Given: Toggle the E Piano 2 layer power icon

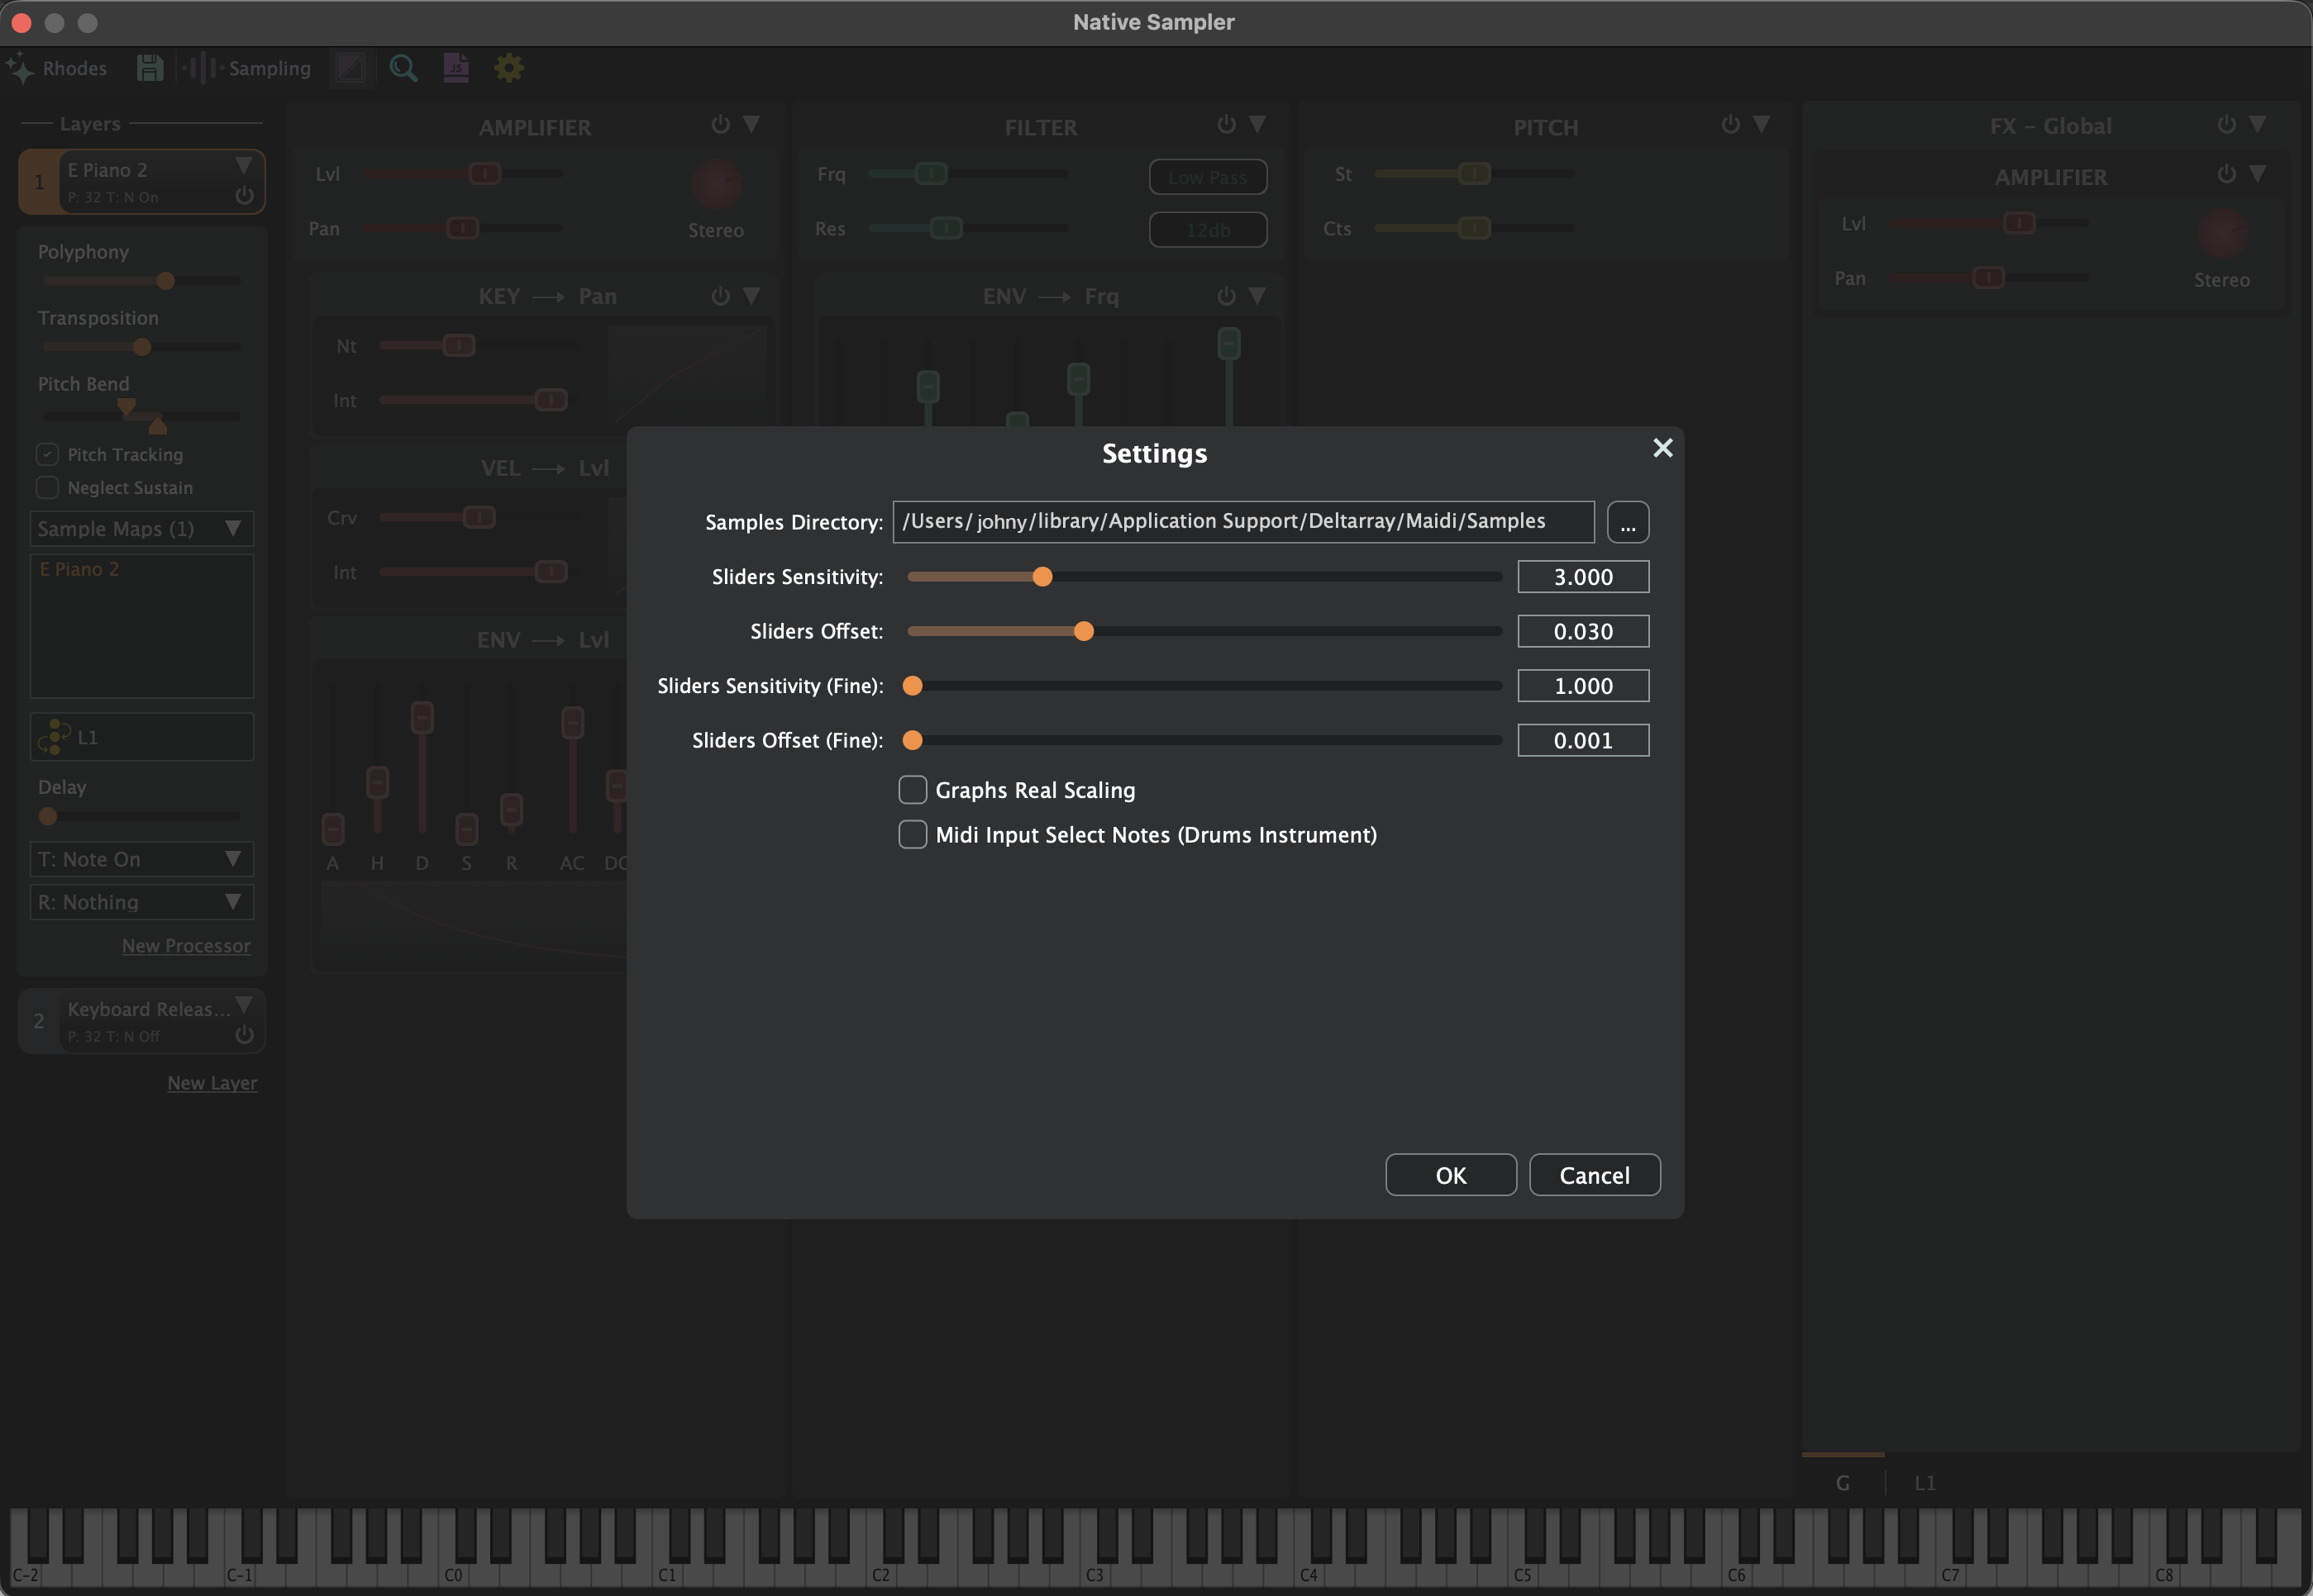Looking at the screenshot, I should point(244,195).
